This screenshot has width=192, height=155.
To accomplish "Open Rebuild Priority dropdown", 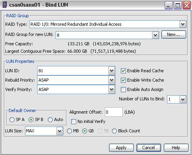I will pos(111,80).
